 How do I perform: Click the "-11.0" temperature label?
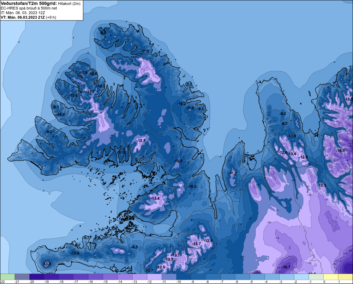[x=190, y=108]
